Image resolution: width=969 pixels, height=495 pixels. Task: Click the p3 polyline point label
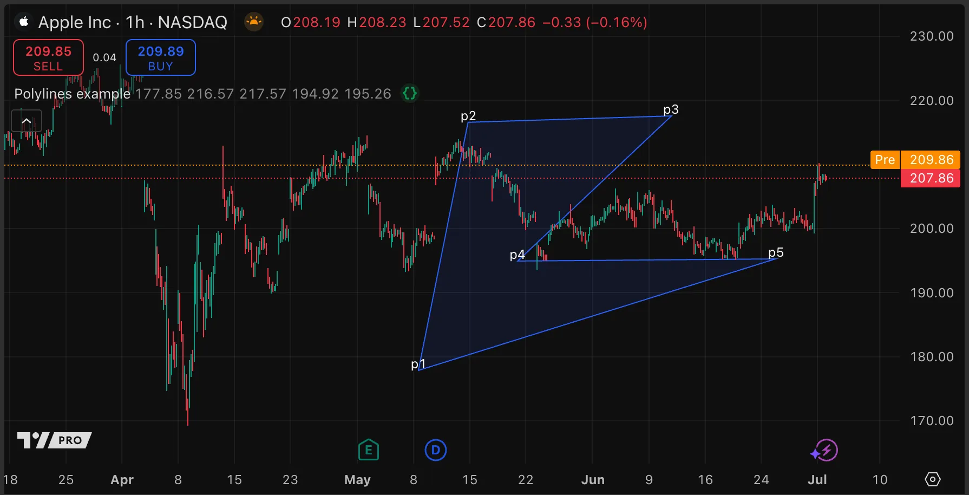pyautogui.click(x=671, y=109)
